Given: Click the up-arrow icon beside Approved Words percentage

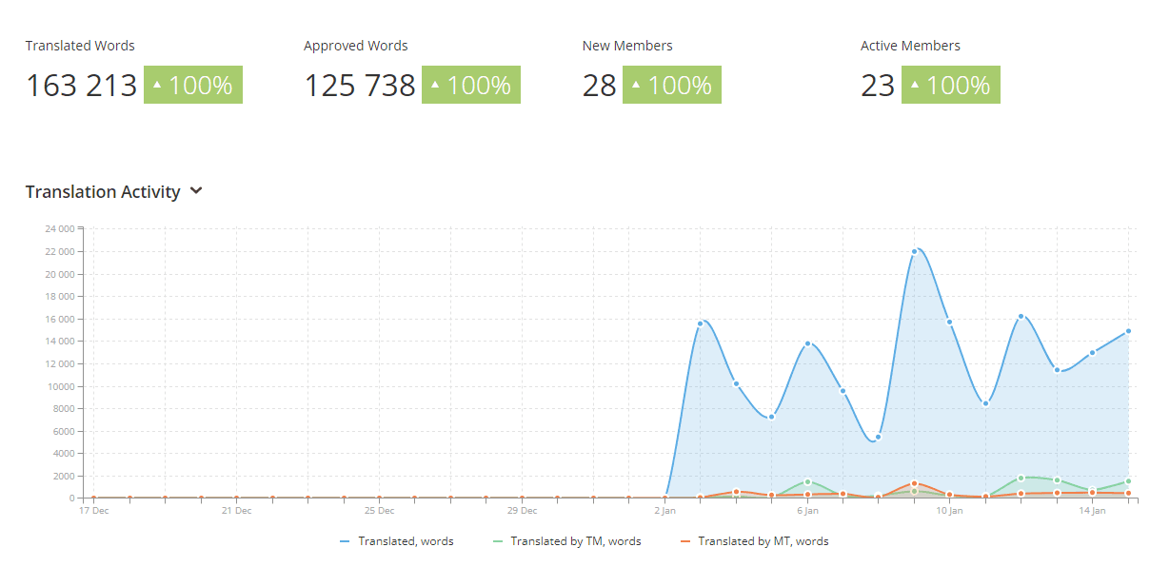Looking at the screenshot, I should click(x=435, y=85).
